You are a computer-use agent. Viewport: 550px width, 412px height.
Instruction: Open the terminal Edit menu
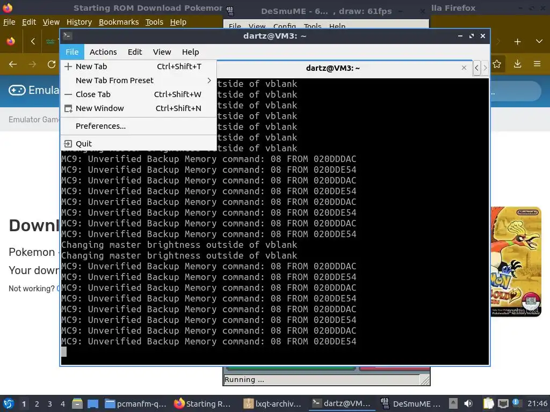(135, 52)
